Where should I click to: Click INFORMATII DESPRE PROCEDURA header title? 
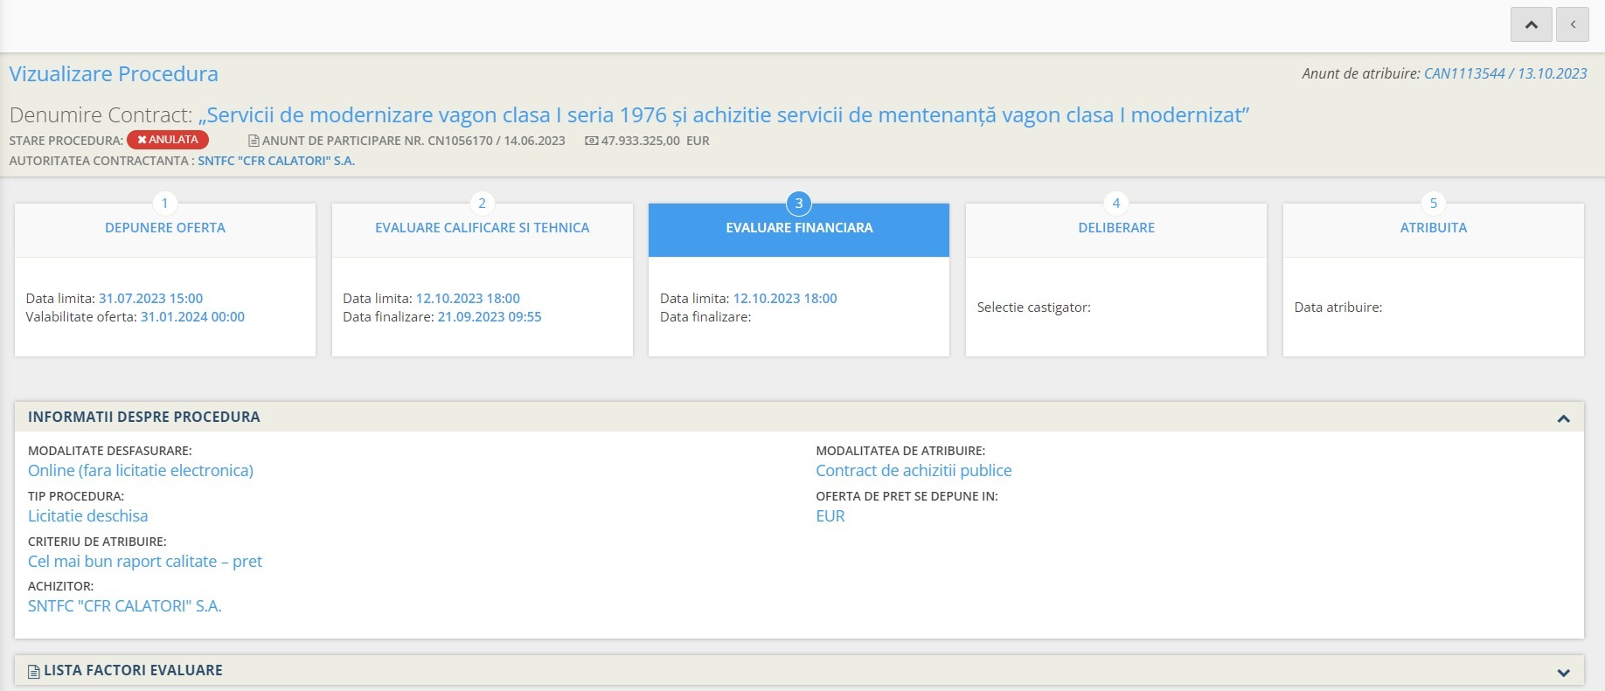144,418
